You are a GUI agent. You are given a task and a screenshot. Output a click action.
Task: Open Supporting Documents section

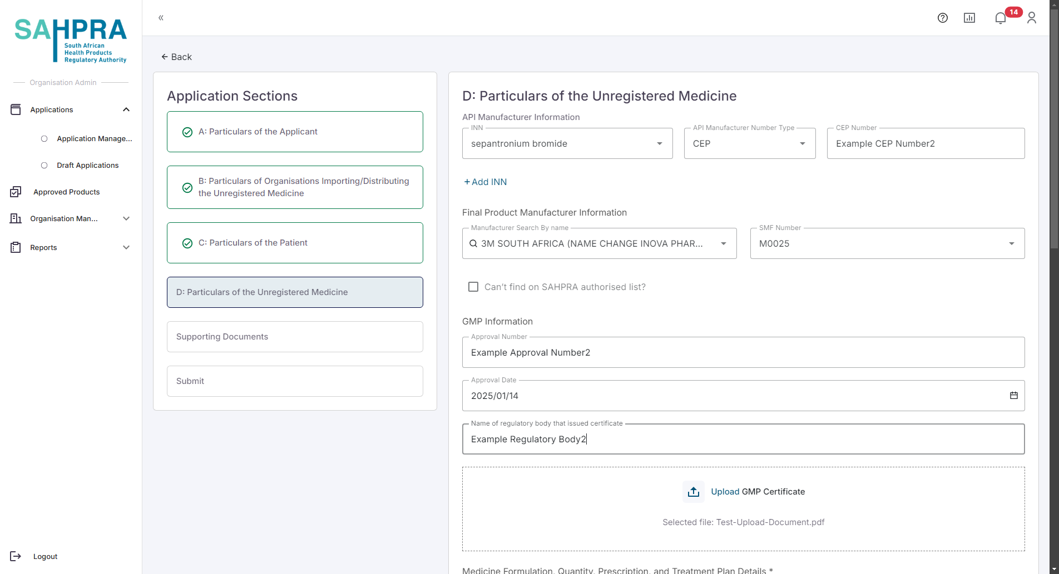(295, 337)
